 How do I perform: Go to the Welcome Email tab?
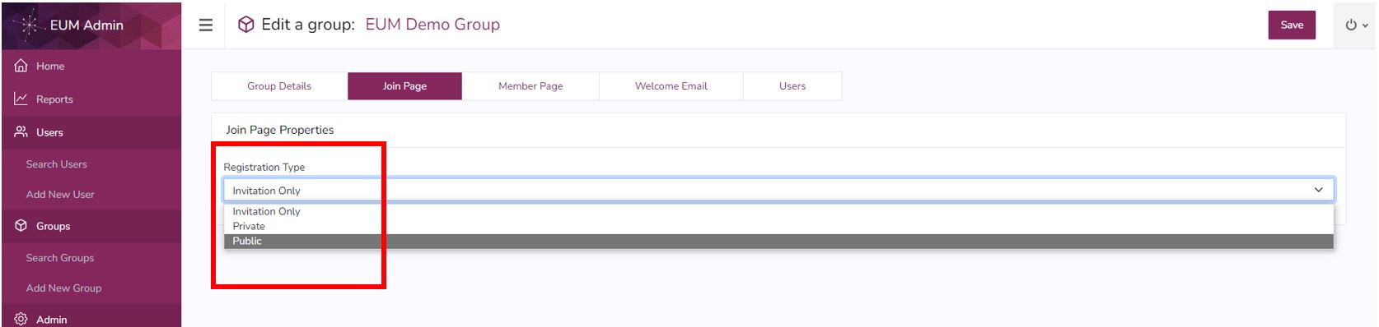coord(671,86)
